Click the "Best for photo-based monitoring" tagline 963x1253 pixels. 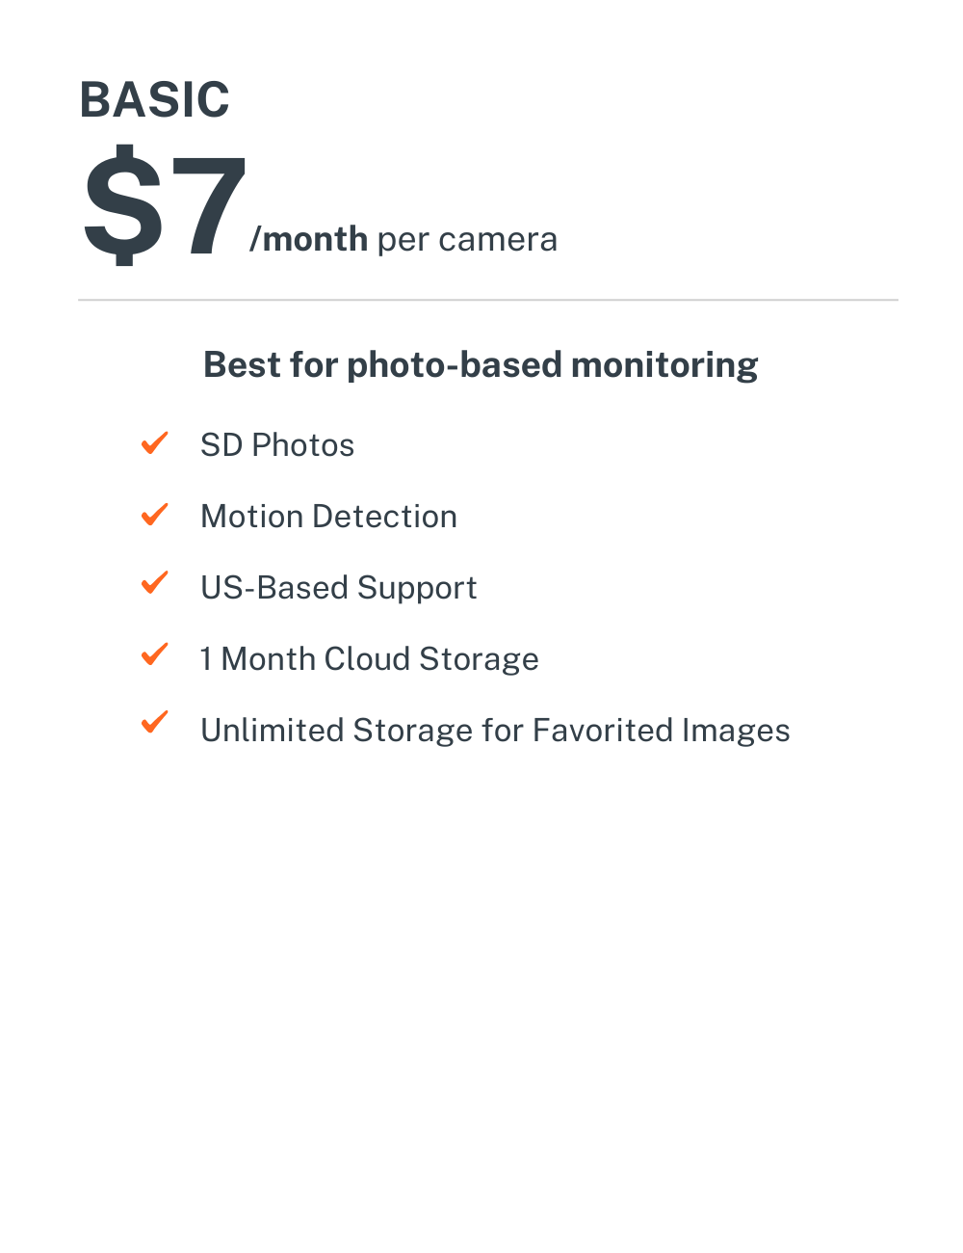(481, 365)
